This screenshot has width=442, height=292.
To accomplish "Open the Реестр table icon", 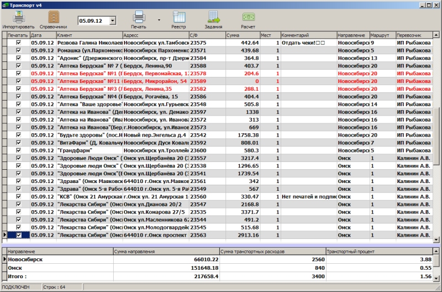I will pyautogui.click(x=179, y=17).
